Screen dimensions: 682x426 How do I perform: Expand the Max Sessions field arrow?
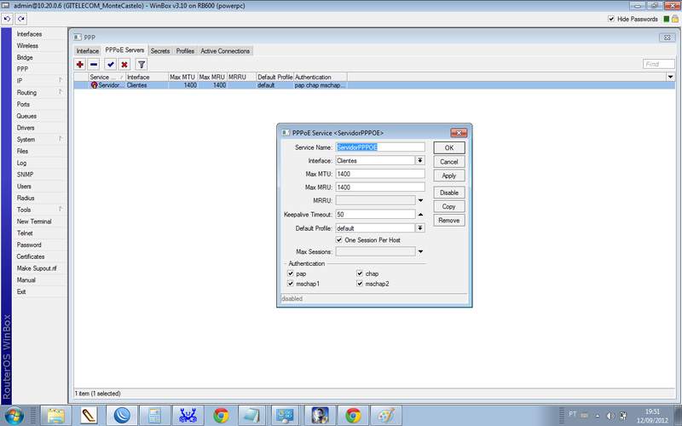(x=420, y=251)
